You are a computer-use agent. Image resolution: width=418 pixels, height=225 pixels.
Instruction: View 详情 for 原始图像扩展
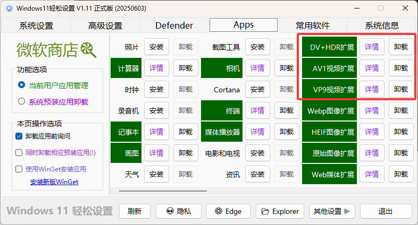(372, 153)
